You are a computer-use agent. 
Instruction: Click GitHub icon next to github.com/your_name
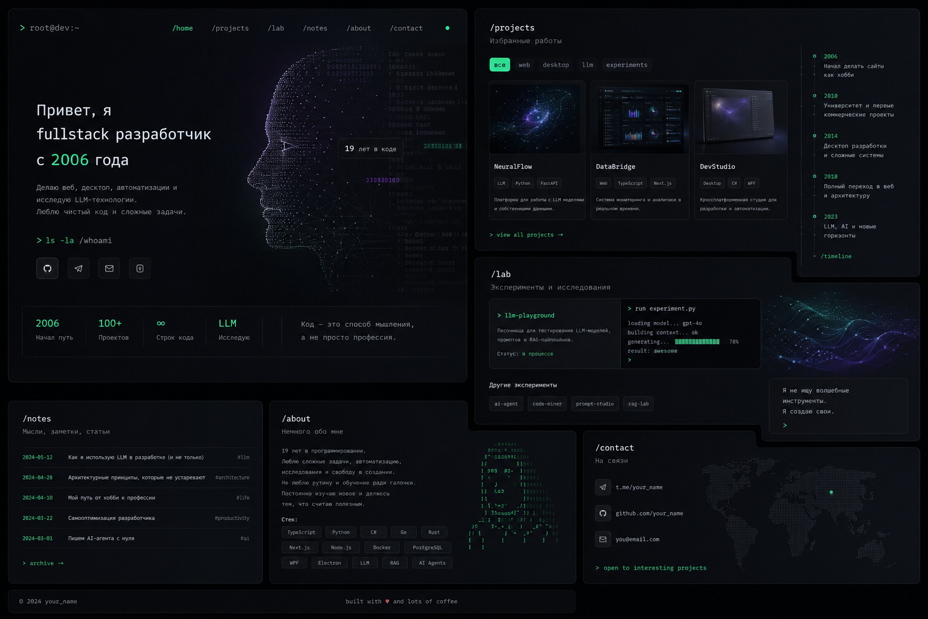pyautogui.click(x=603, y=513)
